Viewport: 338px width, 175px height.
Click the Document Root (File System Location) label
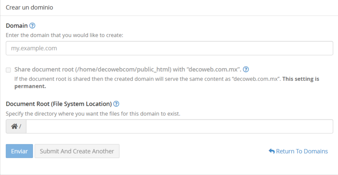coord(59,104)
